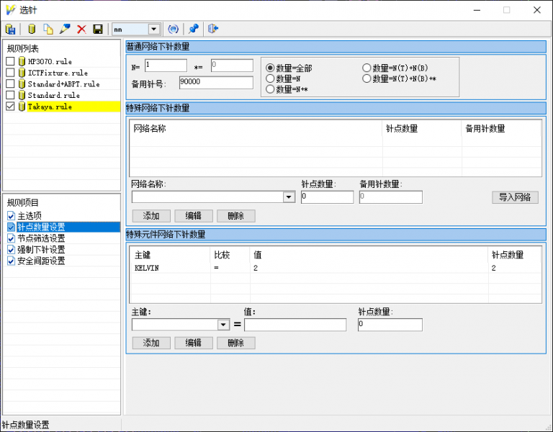
Task: Click the 备用针数量 column header
Action: click(501, 128)
